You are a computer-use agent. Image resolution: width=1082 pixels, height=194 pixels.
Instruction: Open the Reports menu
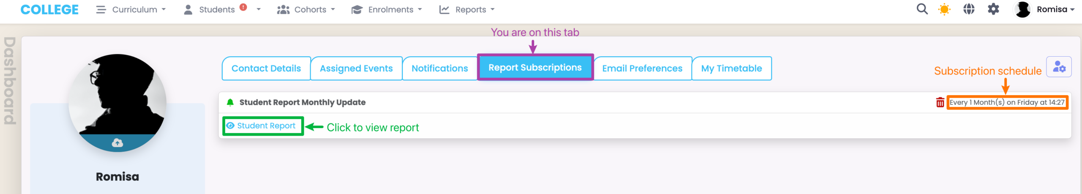[x=467, y=10]
